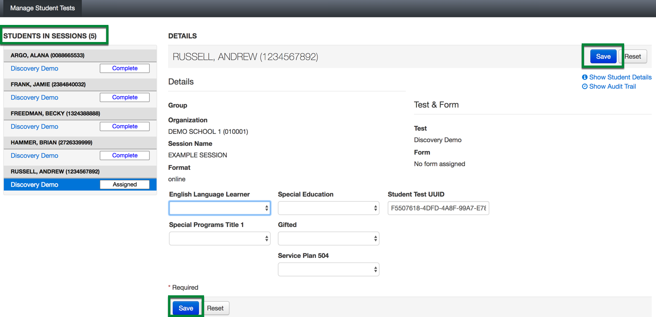The image size is (656, 317).
Task: Click Assigned status for Andrew Russell
Action: [x=125, y=185]
